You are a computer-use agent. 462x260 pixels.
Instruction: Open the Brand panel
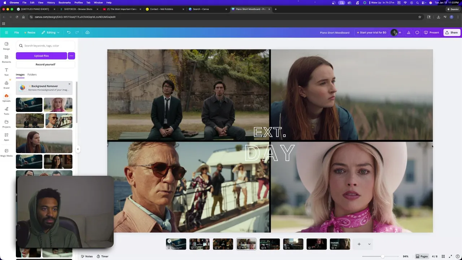6,84
